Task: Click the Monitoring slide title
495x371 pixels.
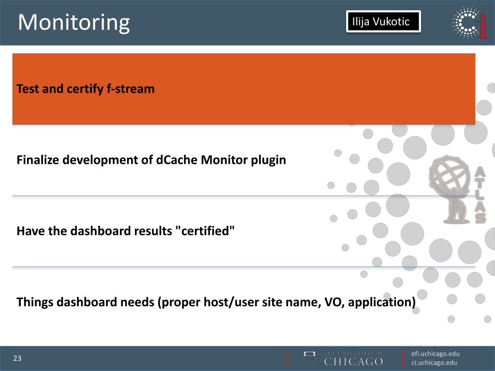Action: [x=74, y=23]
